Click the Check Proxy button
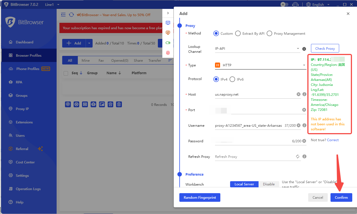 (x=325, y=48)
